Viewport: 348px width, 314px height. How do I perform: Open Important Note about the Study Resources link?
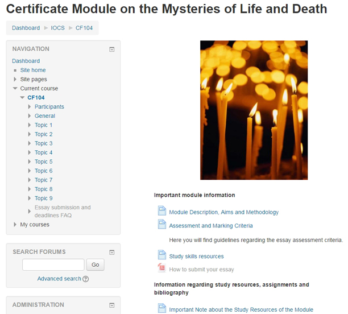click(x=241, y=309)
